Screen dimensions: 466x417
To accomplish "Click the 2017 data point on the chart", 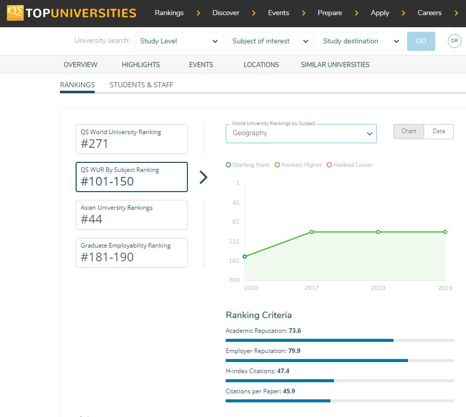I will tap(311, 232).
